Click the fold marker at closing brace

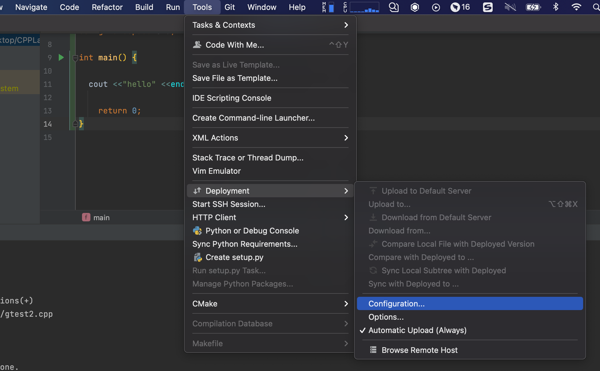75,124
